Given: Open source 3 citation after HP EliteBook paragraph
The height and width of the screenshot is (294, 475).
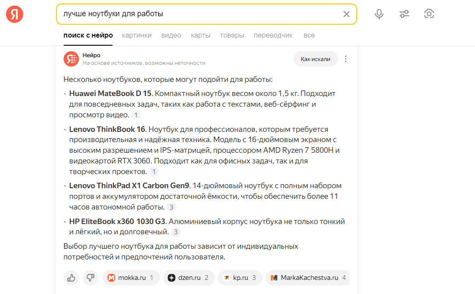Looking at the screenshot, I should [x=176, y=232].
